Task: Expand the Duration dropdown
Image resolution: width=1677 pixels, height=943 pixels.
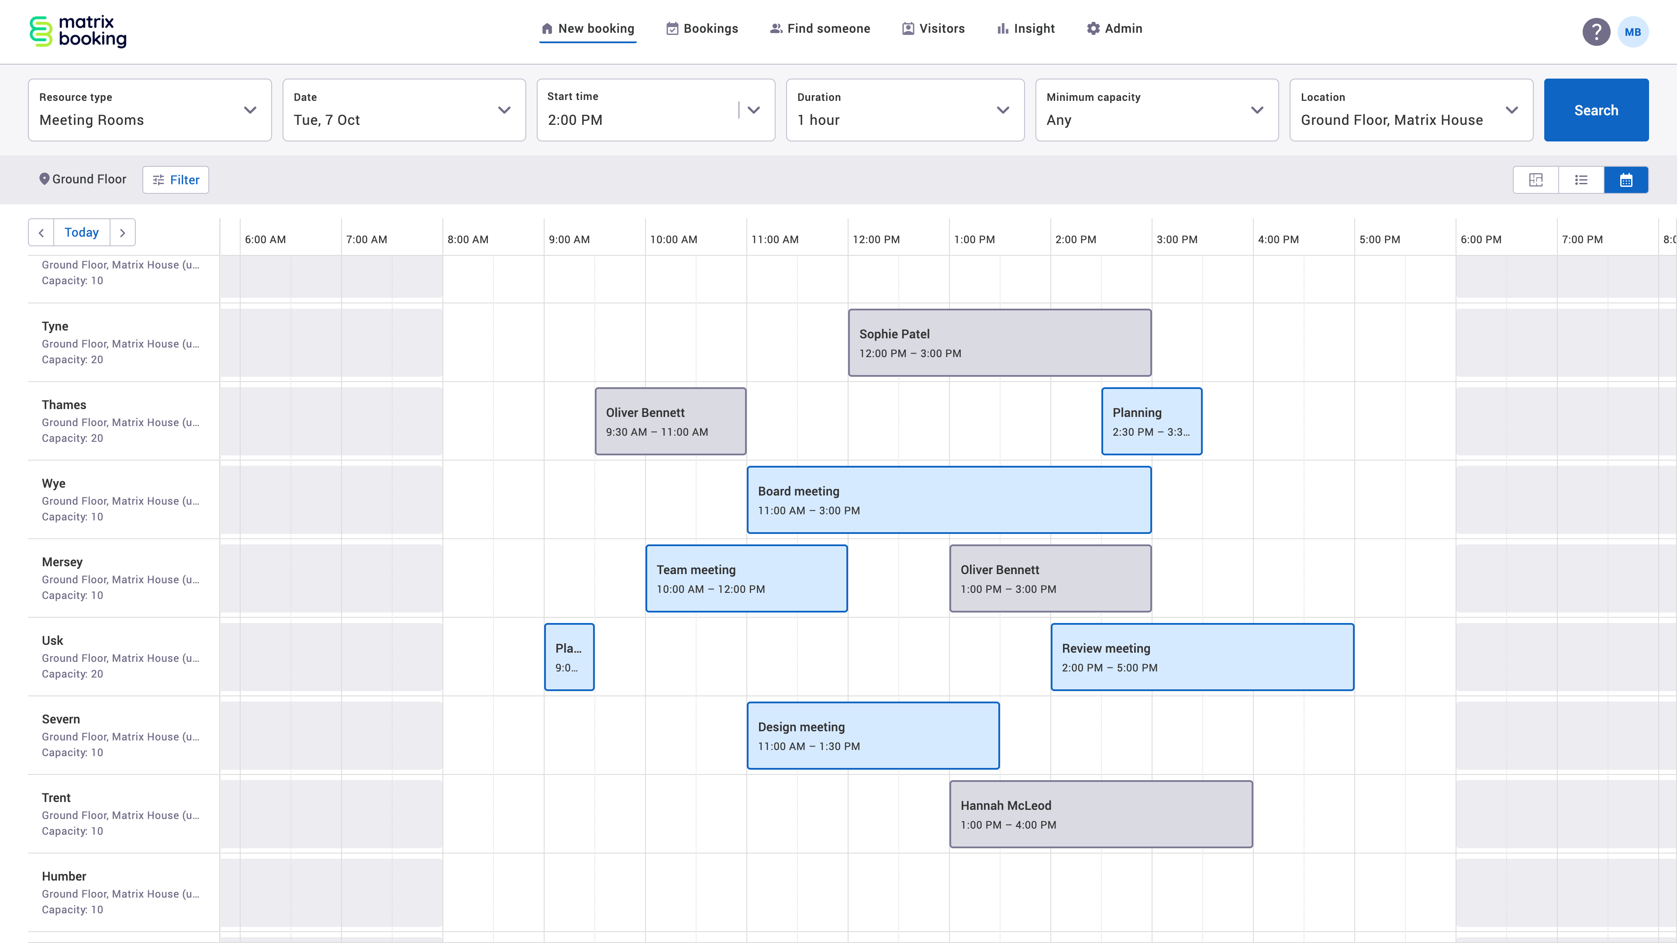Action: pyautogui.click(x=1003, y=110)
